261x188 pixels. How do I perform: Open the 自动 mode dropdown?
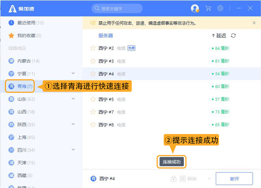[x=209, y=178]
